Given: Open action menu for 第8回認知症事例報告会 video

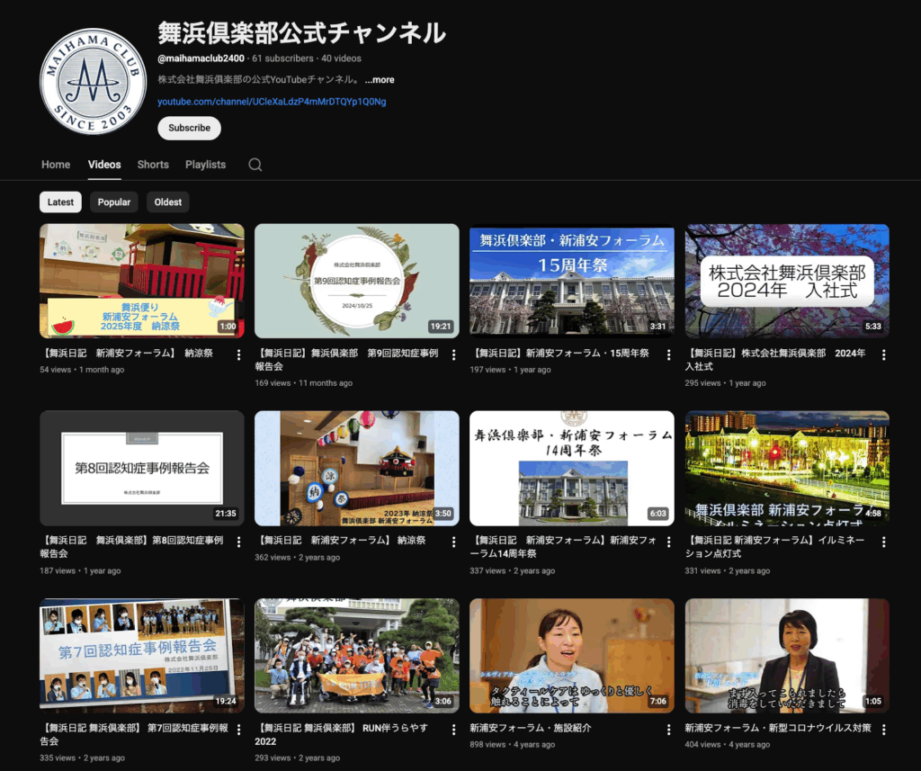Looking at the screenshot, I should tap(238, 542).
